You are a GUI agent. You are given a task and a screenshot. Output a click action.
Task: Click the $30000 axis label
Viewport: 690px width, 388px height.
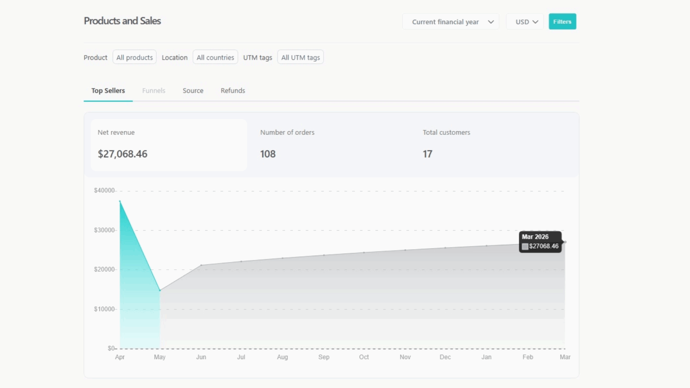[104, 230]
